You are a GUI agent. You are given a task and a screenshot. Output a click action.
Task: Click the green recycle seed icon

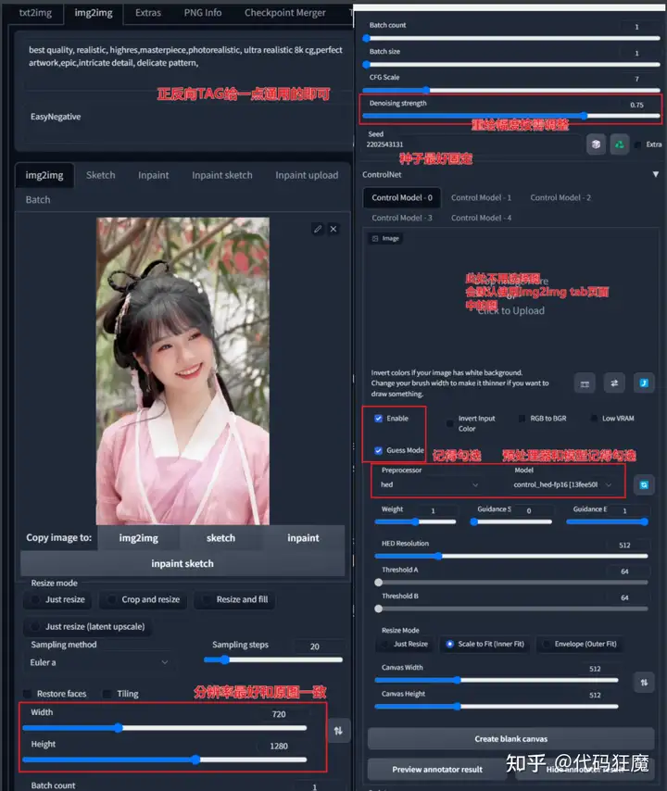point(619,144)
